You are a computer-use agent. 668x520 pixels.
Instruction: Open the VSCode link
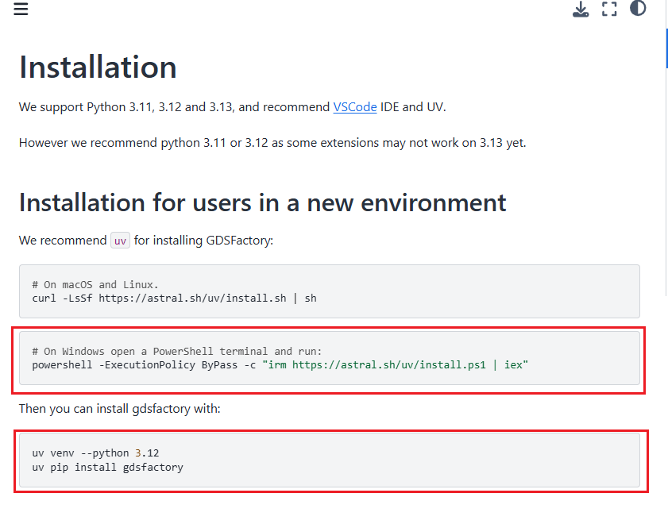coord(355,106)
